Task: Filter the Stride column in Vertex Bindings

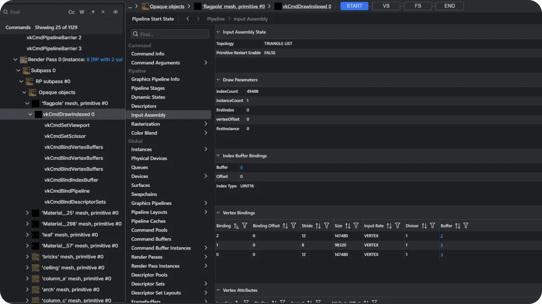Action: point(327,226)
